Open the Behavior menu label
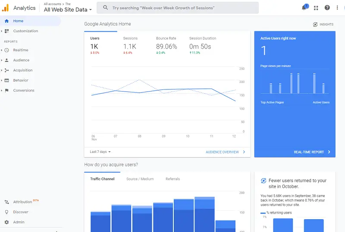The width and height of the screenshot is (345, 232). pyautogui.click(x=21, y=80)
